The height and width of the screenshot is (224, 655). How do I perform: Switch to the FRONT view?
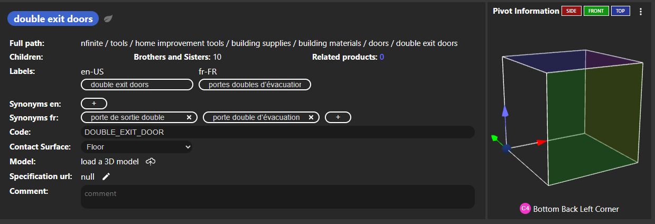[x=596, y=11]
